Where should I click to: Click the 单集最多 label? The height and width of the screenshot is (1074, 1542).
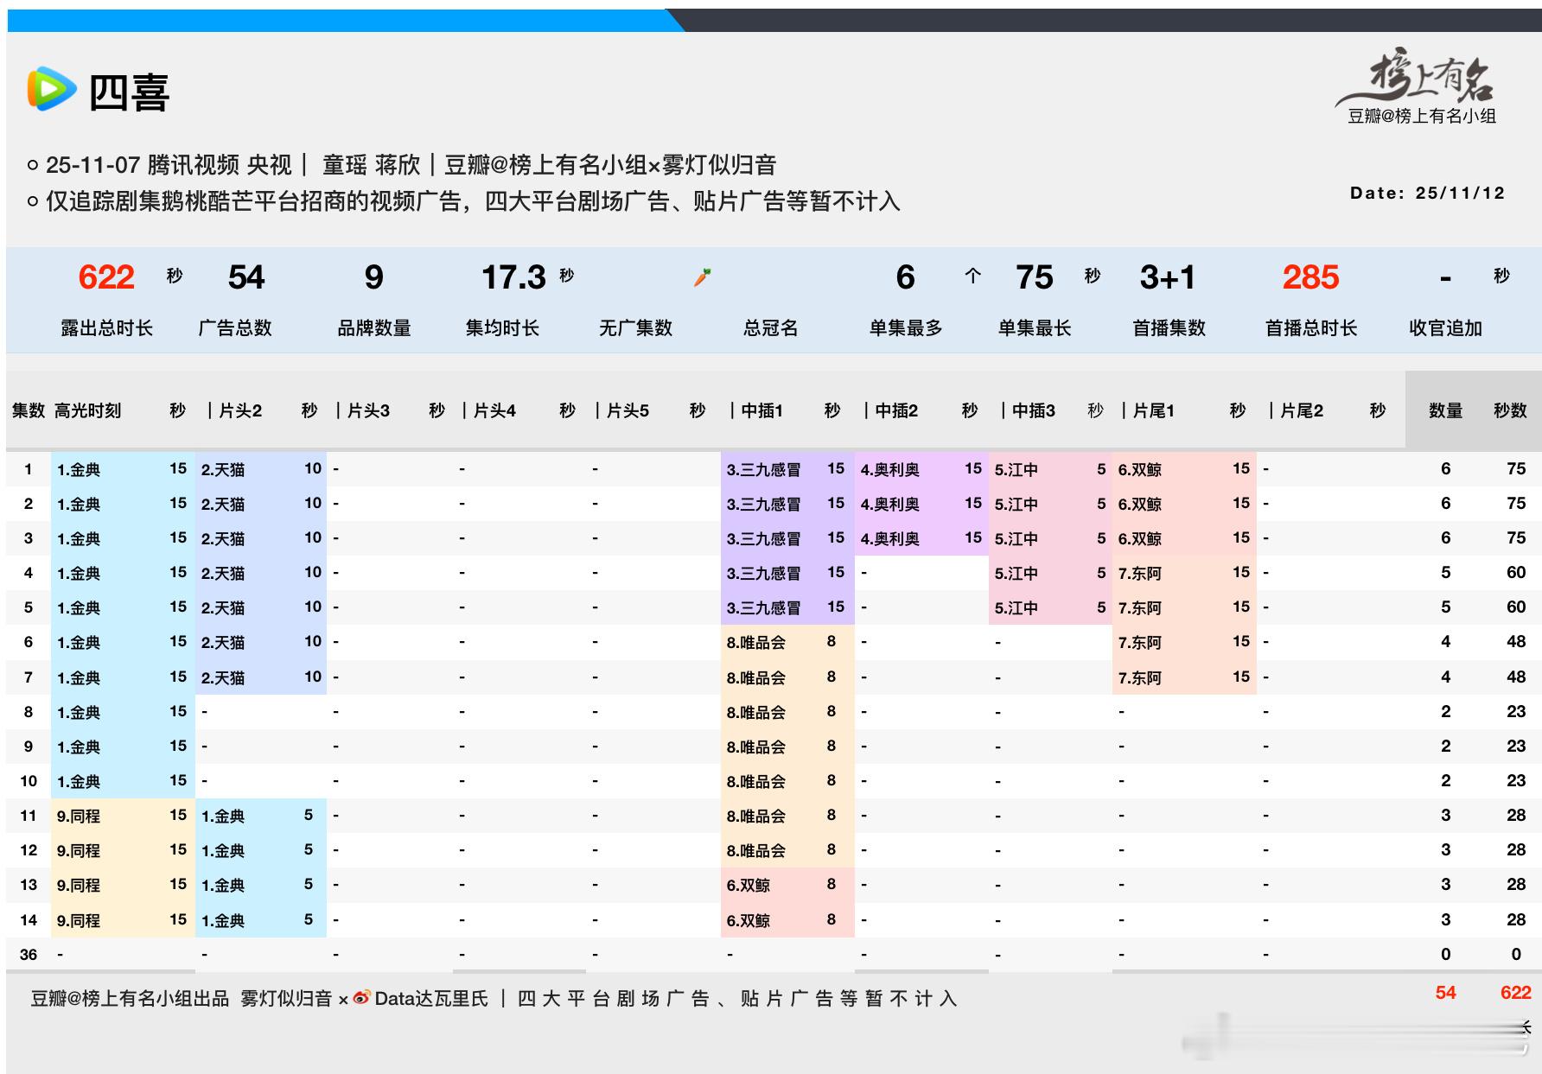point(906,328)
